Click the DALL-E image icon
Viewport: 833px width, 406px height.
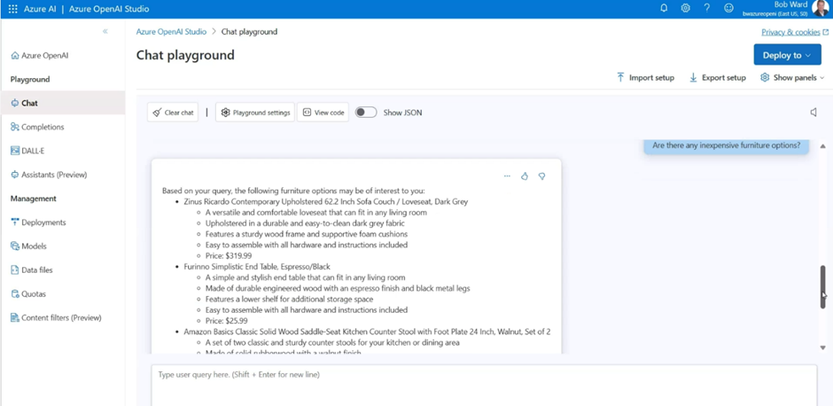point(15,151)
